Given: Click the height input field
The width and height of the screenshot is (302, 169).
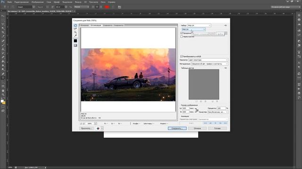Looking at the screenshot, I should 185,112.
